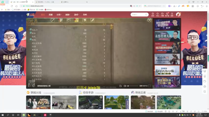Switch to the second browser tab
The height and width of the screenshot is (117, 209).
point(46,2)
